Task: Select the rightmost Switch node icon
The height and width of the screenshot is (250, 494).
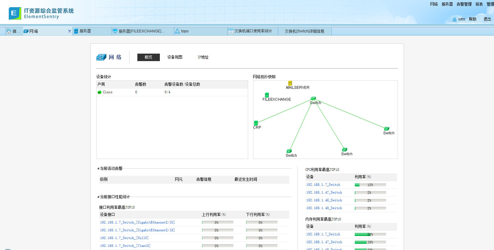Action: tap(387, 129)
